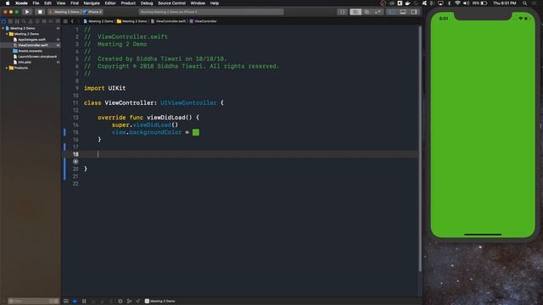Open the Product menu
The image size is (543, 305).
(128, 3)
